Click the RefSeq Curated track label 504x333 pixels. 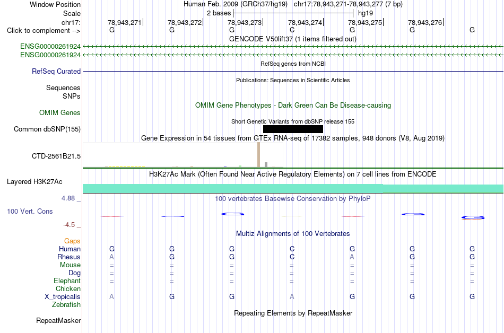56,71
